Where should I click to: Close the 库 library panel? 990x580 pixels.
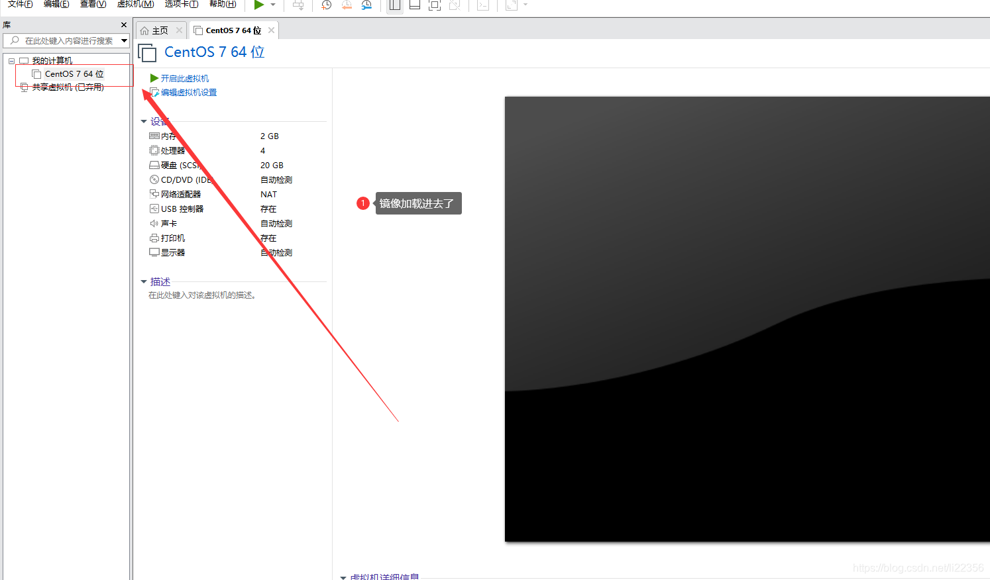(124, 25)
